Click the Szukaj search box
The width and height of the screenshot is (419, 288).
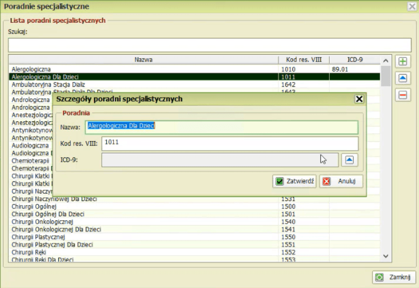209,45
